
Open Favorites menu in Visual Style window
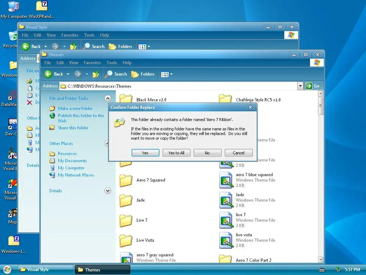pyautogui.click(x=70, y=35)
